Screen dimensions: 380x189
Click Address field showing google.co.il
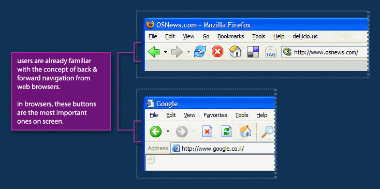(x=223, y=148)
